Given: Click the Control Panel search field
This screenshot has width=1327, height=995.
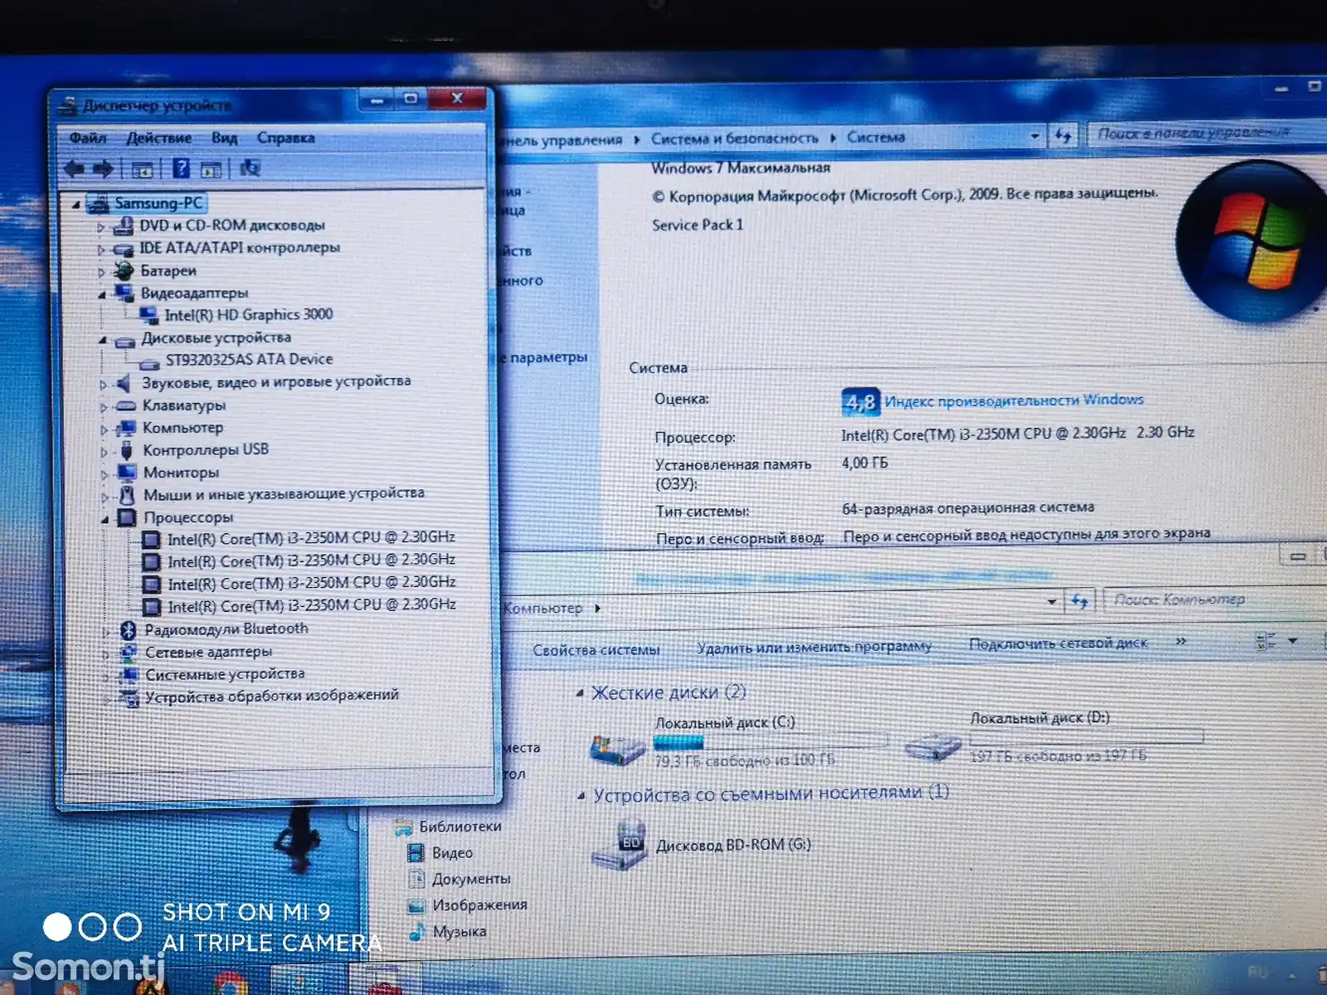Looking at the screenshot, I should click(1207, 133).
